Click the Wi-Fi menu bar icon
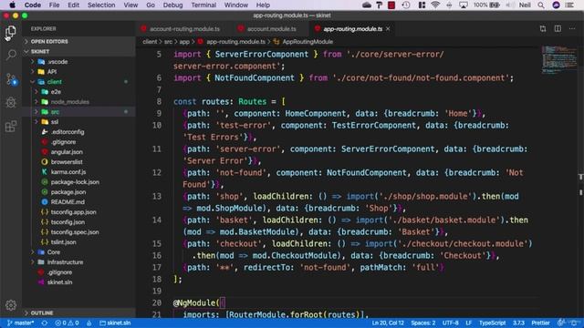 point(435,5)
